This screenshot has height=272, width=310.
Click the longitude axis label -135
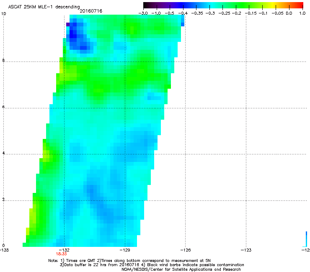(4, 250)
